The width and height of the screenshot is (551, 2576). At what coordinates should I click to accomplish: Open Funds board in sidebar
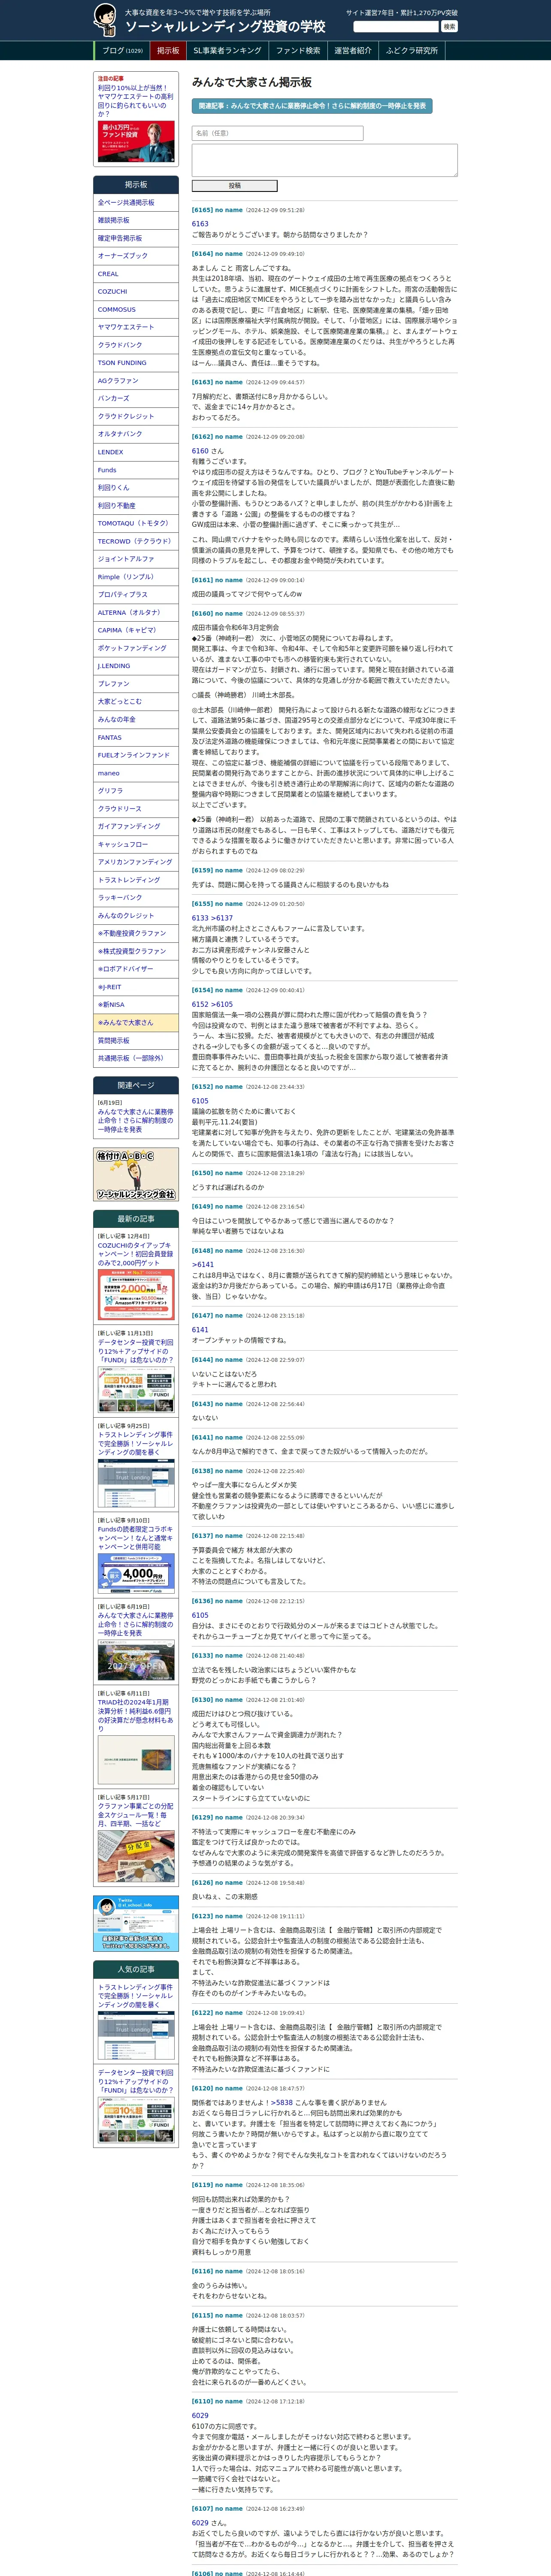pos(136,470)
